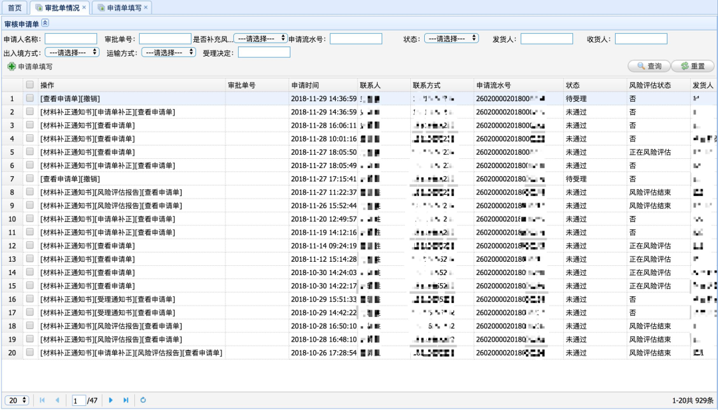This screenshot has width=718, height=410.
Task: Close the 审批单情况 tab
Action: coord(84,7)
